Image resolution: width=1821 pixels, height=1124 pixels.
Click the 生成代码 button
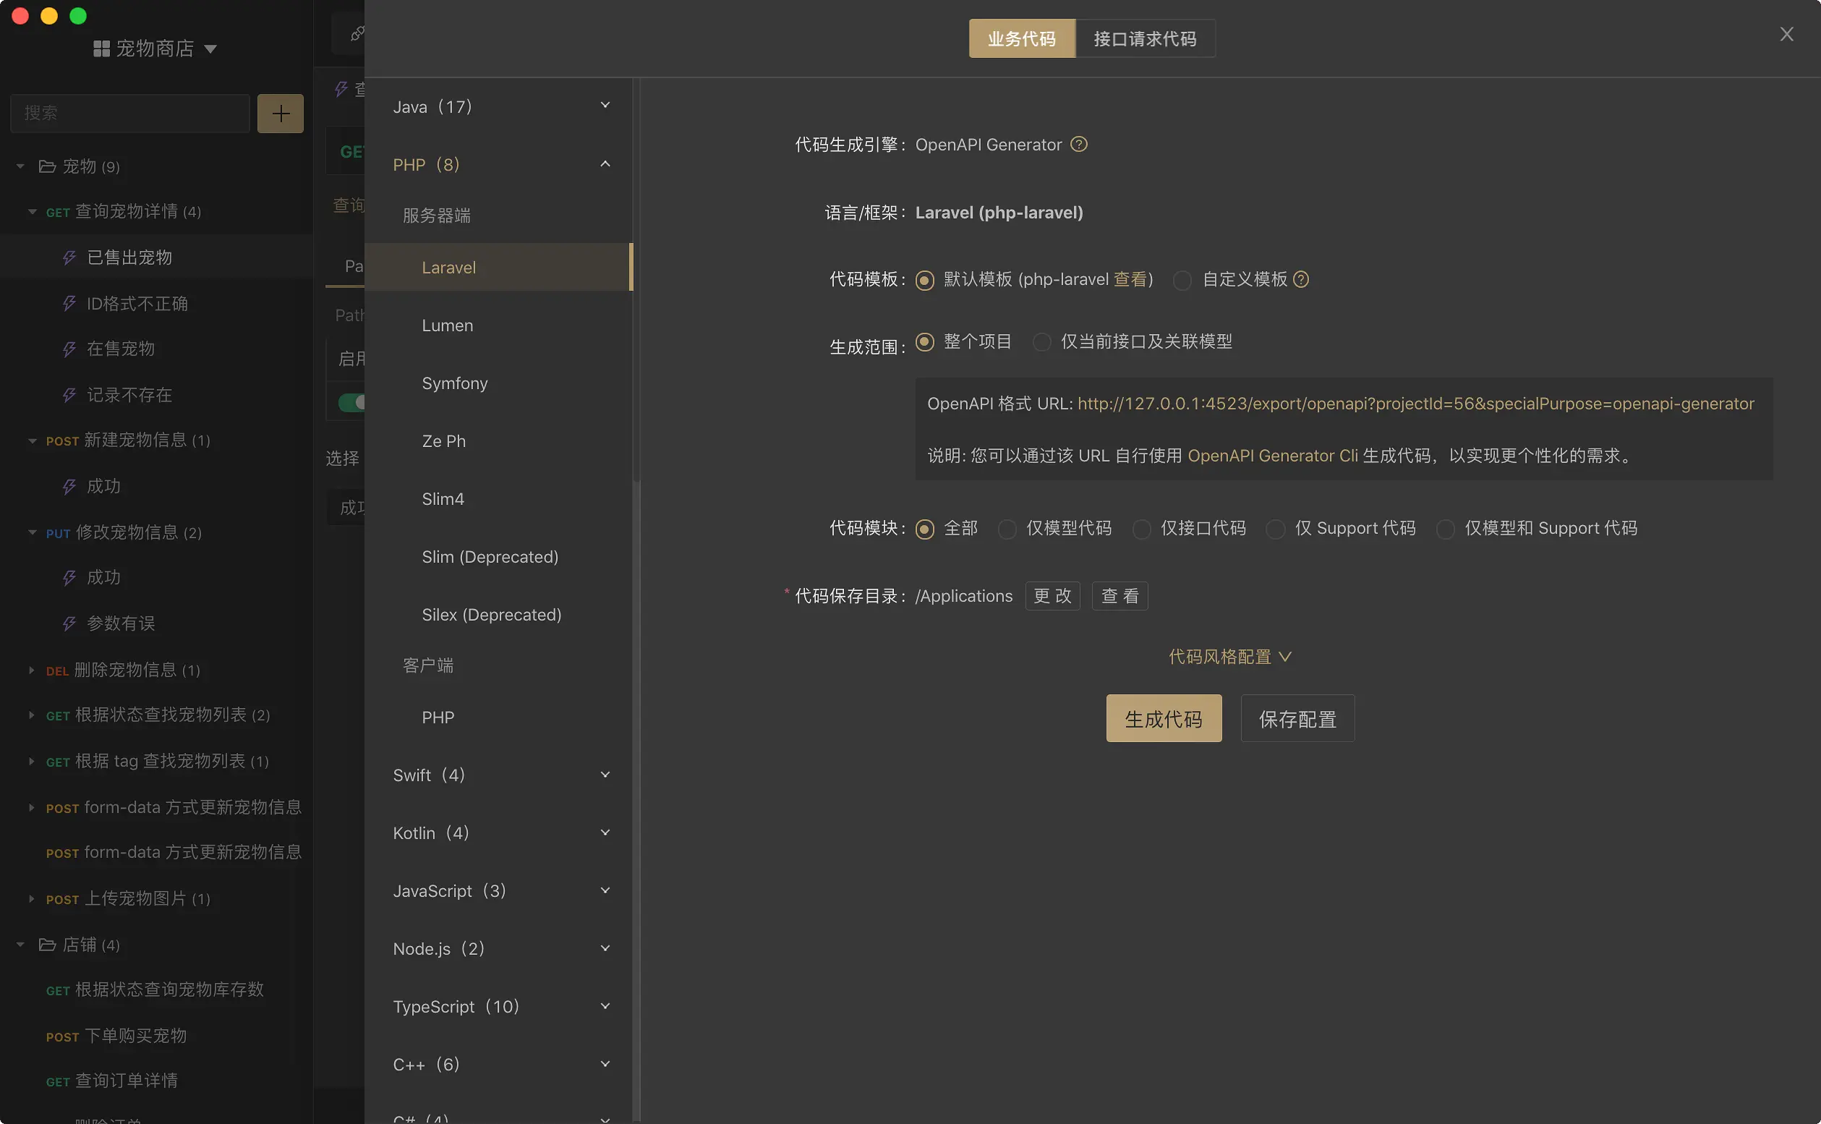(x=1163, y=718)
